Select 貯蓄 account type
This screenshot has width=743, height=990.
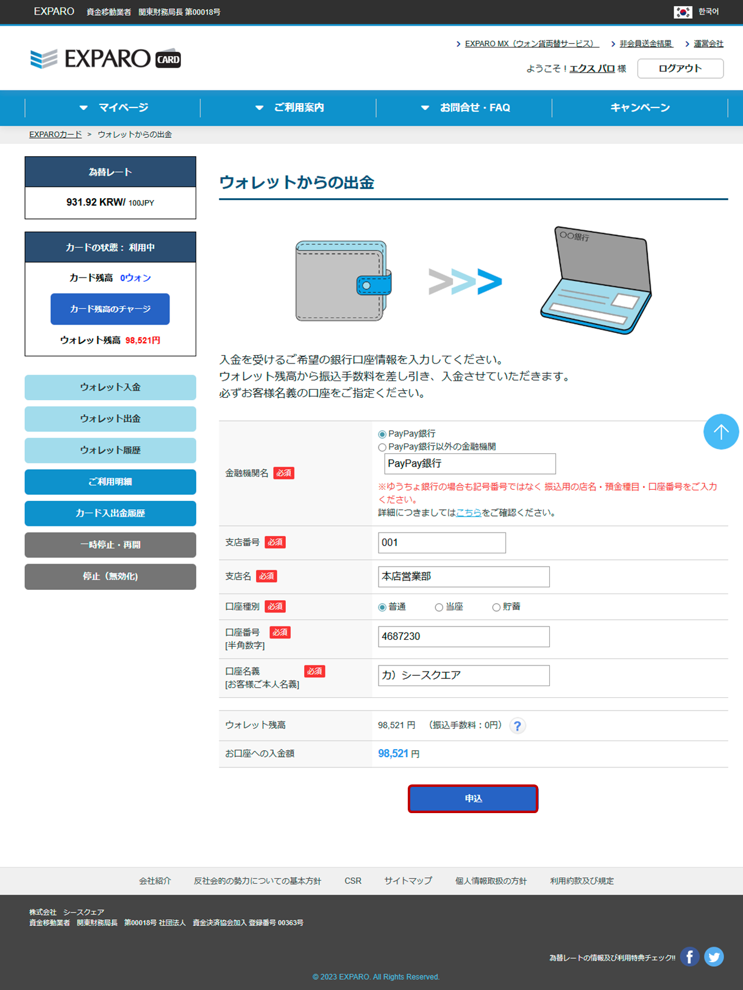(x=496, y=608)
